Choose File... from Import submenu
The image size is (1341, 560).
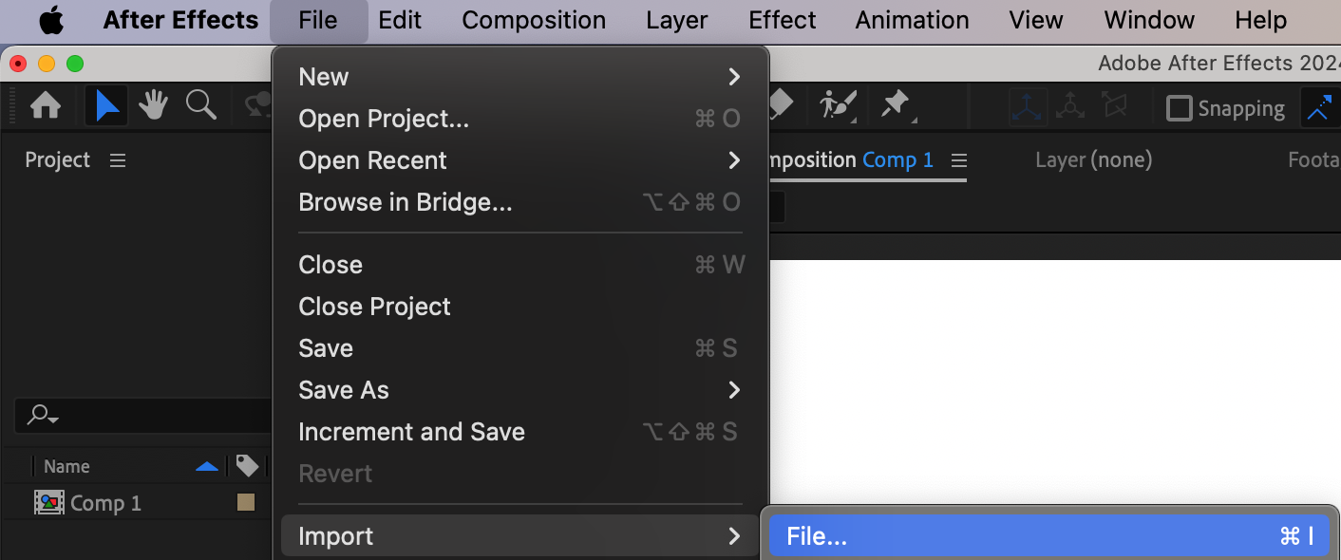(1049, 536)
